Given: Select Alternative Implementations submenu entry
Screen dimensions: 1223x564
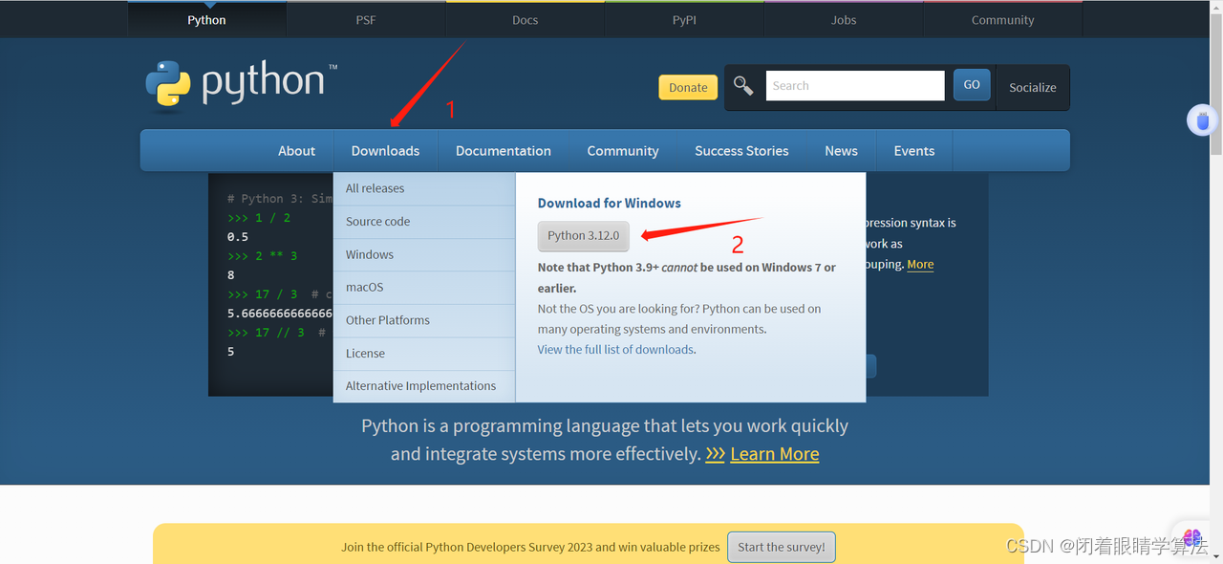Looking at the screenshot, I should click(424, 386).
